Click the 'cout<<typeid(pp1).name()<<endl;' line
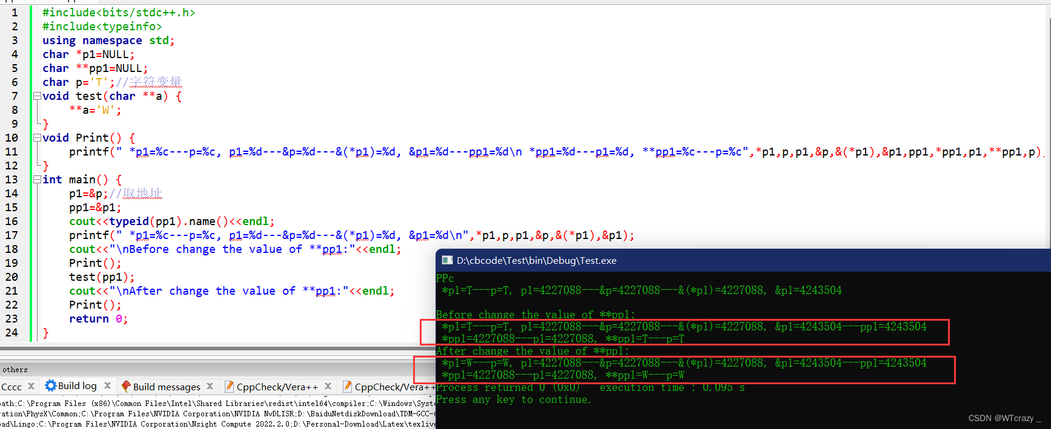The height and width of the screenshot is (429, 1051). click(172, 221)
